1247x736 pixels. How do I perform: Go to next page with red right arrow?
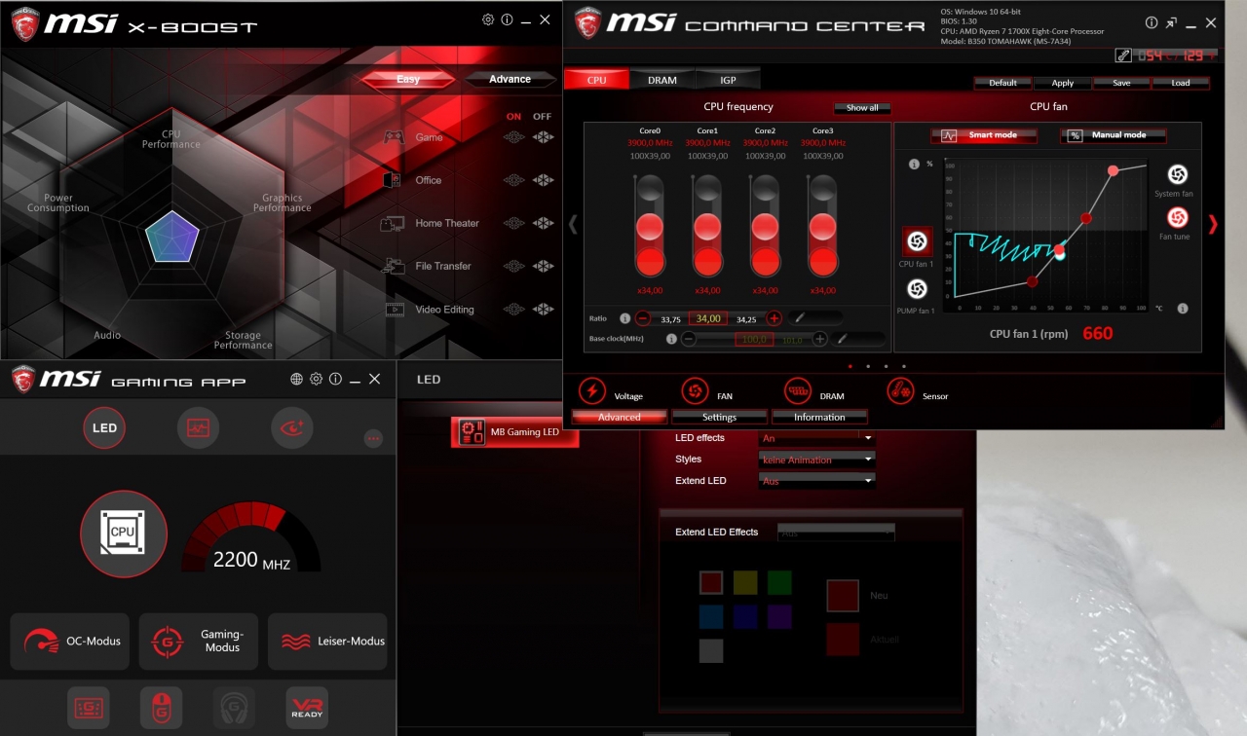[1213, 224]
